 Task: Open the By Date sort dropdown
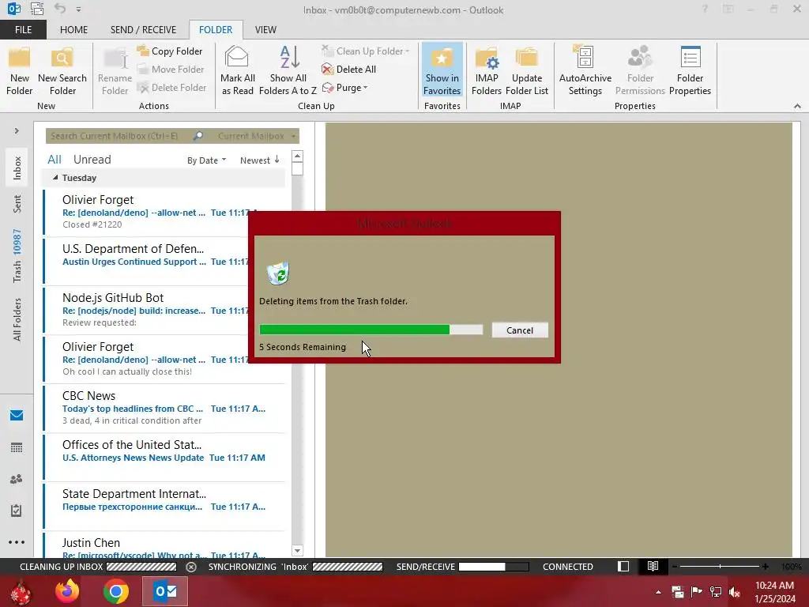tap(206, 160)
